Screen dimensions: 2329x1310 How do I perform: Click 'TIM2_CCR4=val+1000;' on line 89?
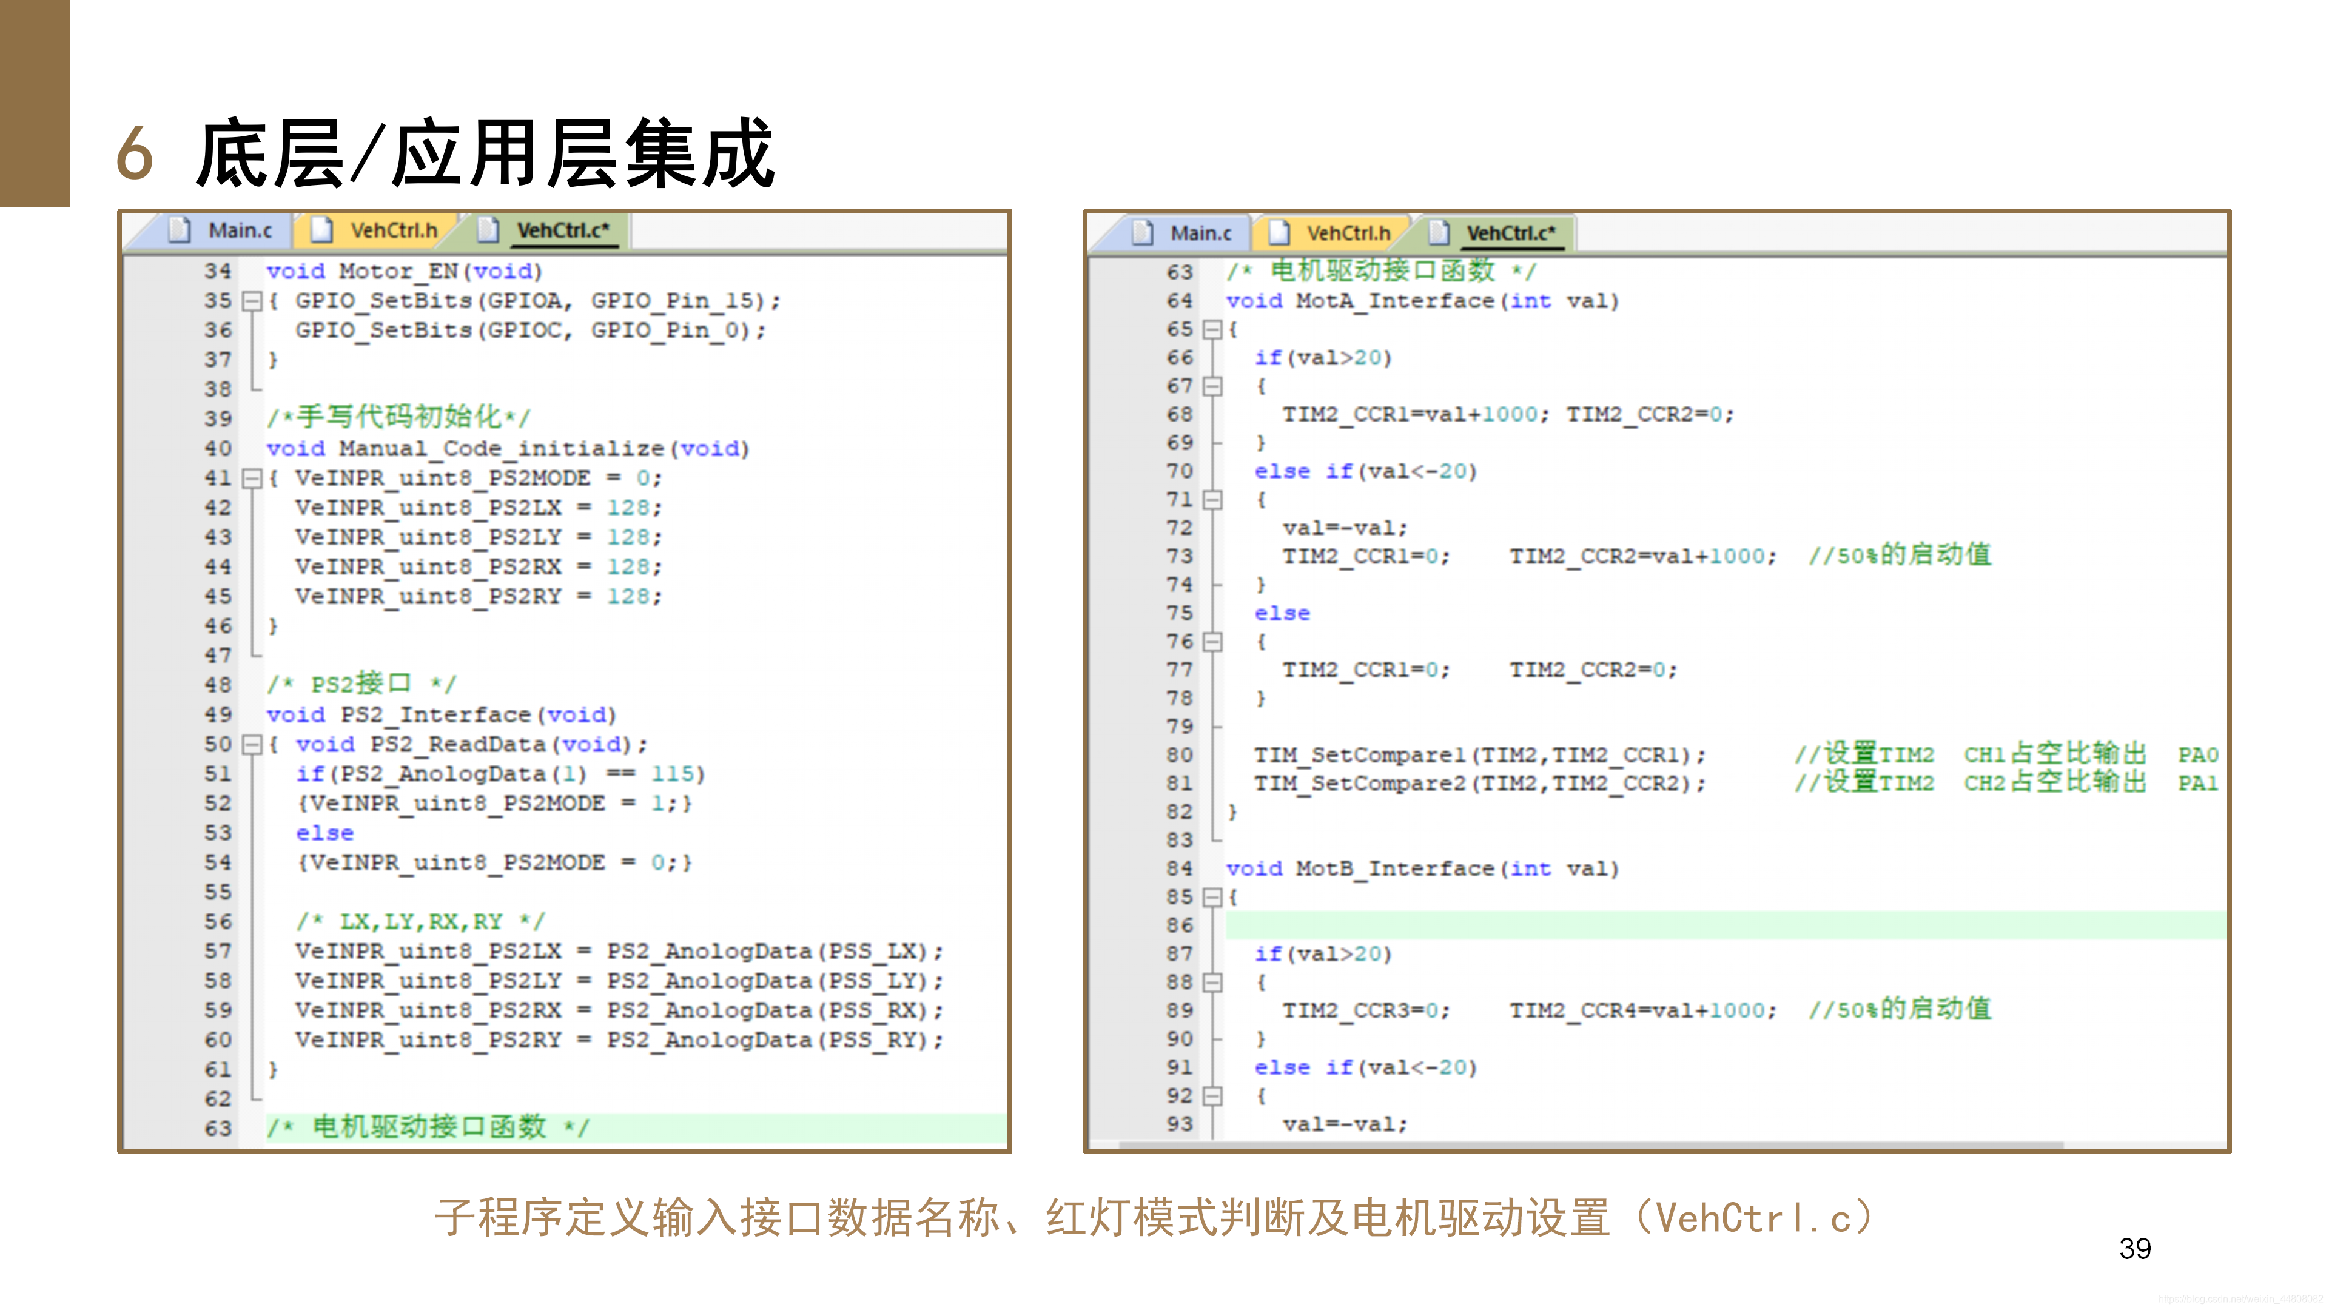1643,1011
